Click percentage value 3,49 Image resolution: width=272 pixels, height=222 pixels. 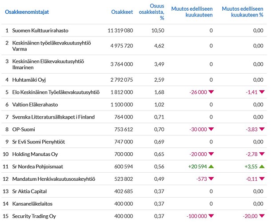[159, 64]
